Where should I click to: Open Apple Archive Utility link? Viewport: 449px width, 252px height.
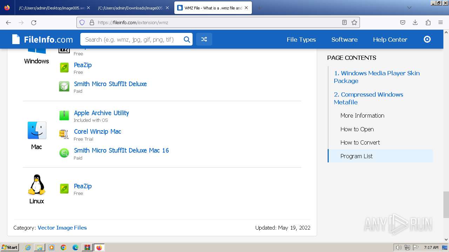point(101,113)
